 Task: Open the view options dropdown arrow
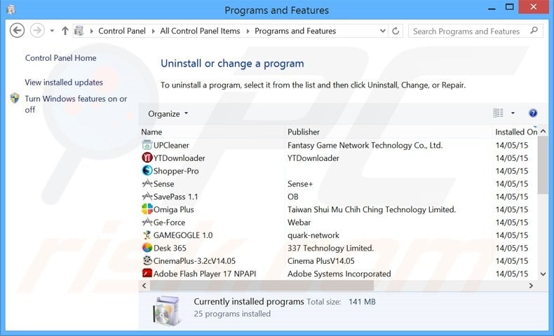tap(513, 113)
